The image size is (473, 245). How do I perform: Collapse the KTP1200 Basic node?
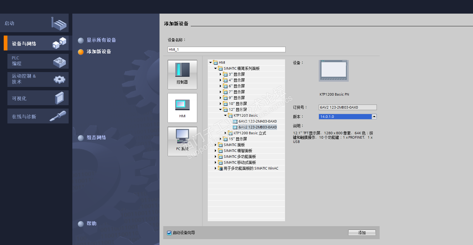click(x=225, y=115)
